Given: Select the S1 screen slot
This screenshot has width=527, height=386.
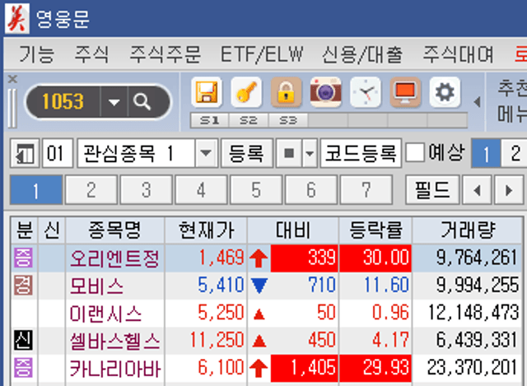Looking at the screenshot, I should click(209, 120).
